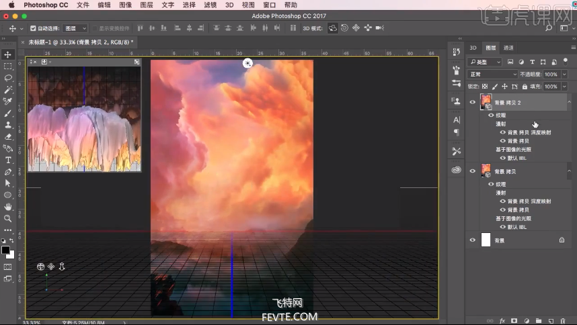Open the fill 填充 dropdown arrow
Image resolution: width=577 pixels, height=325 pixels.
(x=564, y=87)
